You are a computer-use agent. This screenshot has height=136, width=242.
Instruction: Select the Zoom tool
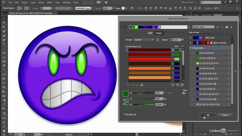point(4,134)
